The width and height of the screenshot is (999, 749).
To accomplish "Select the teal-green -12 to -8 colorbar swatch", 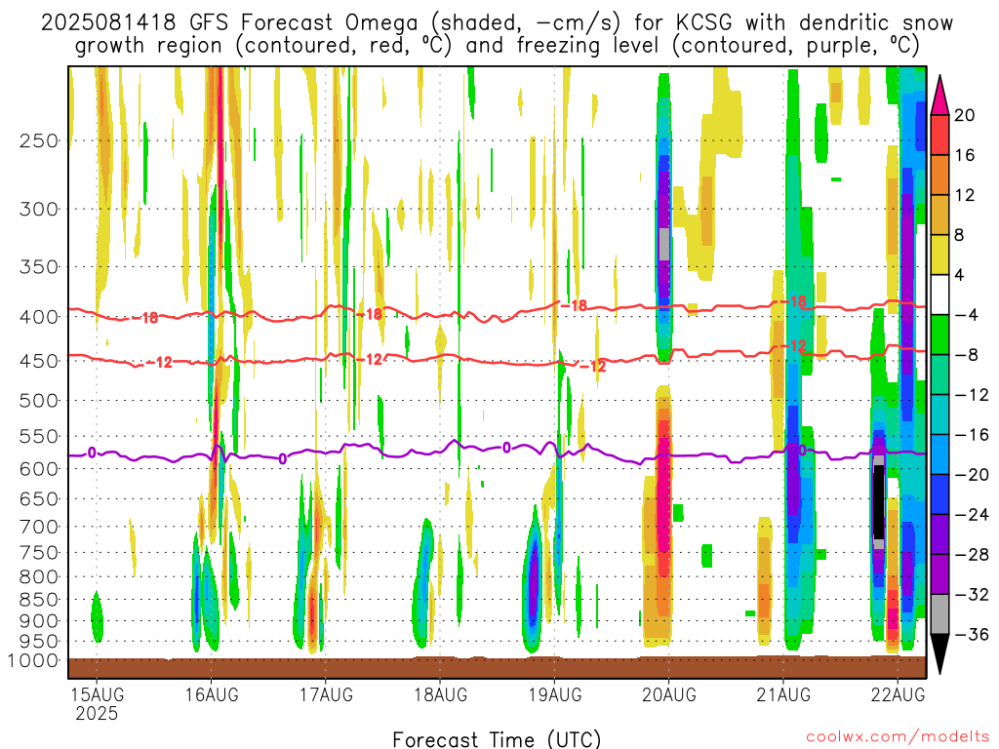I will click(x=939, y=375).
